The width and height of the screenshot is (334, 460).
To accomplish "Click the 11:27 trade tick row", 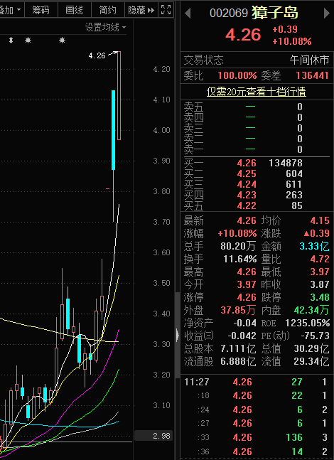I will [x=257, y=382].
